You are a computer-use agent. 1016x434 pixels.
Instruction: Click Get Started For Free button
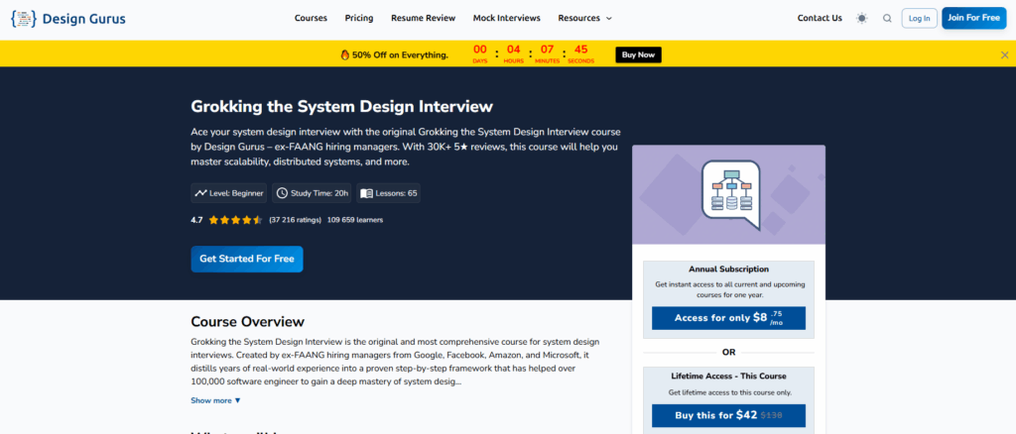pyautogui.click(x=247, y=259)
